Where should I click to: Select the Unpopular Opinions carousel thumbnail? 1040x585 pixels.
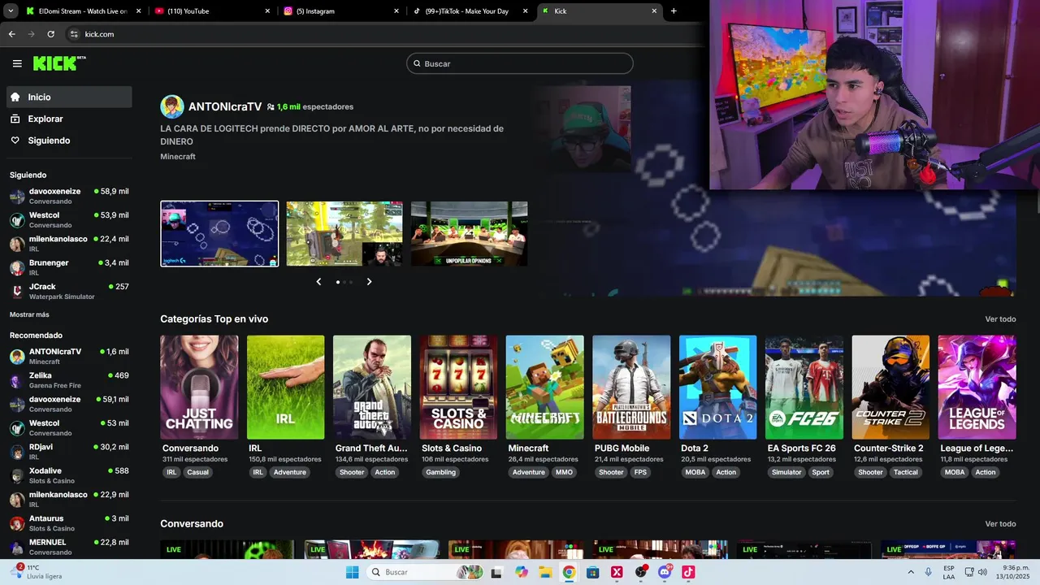pos(470,234)
